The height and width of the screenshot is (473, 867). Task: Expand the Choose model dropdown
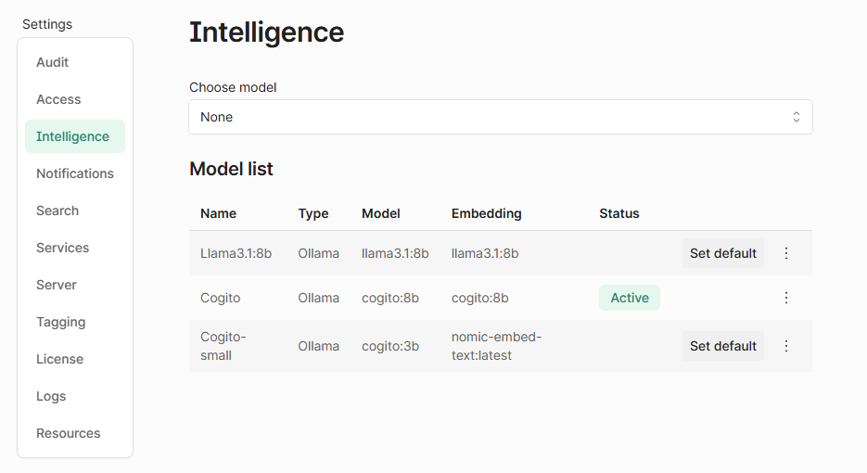point(500,117)
